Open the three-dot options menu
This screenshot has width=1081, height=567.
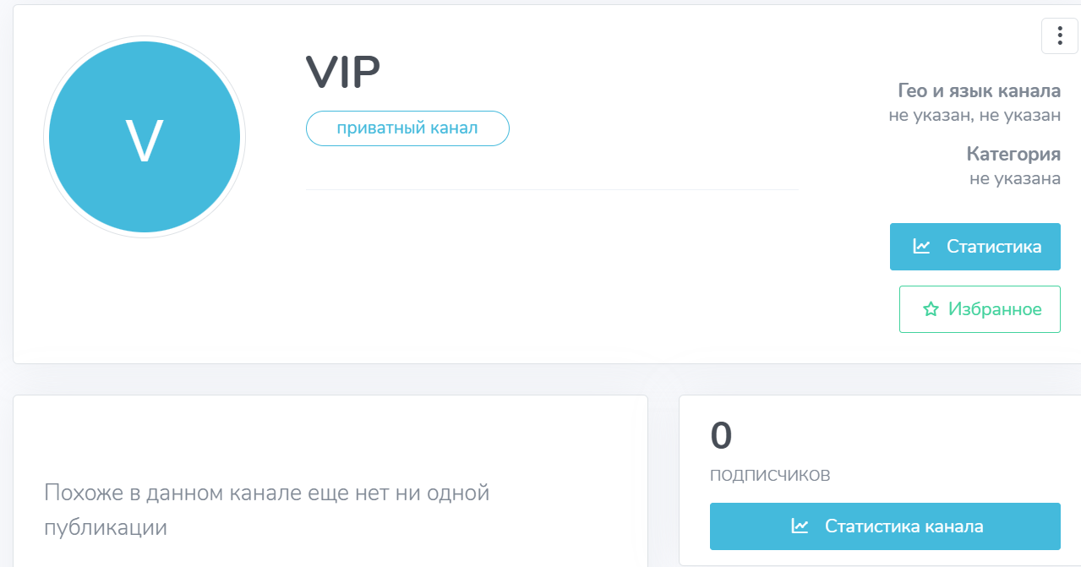[1059, 35]
